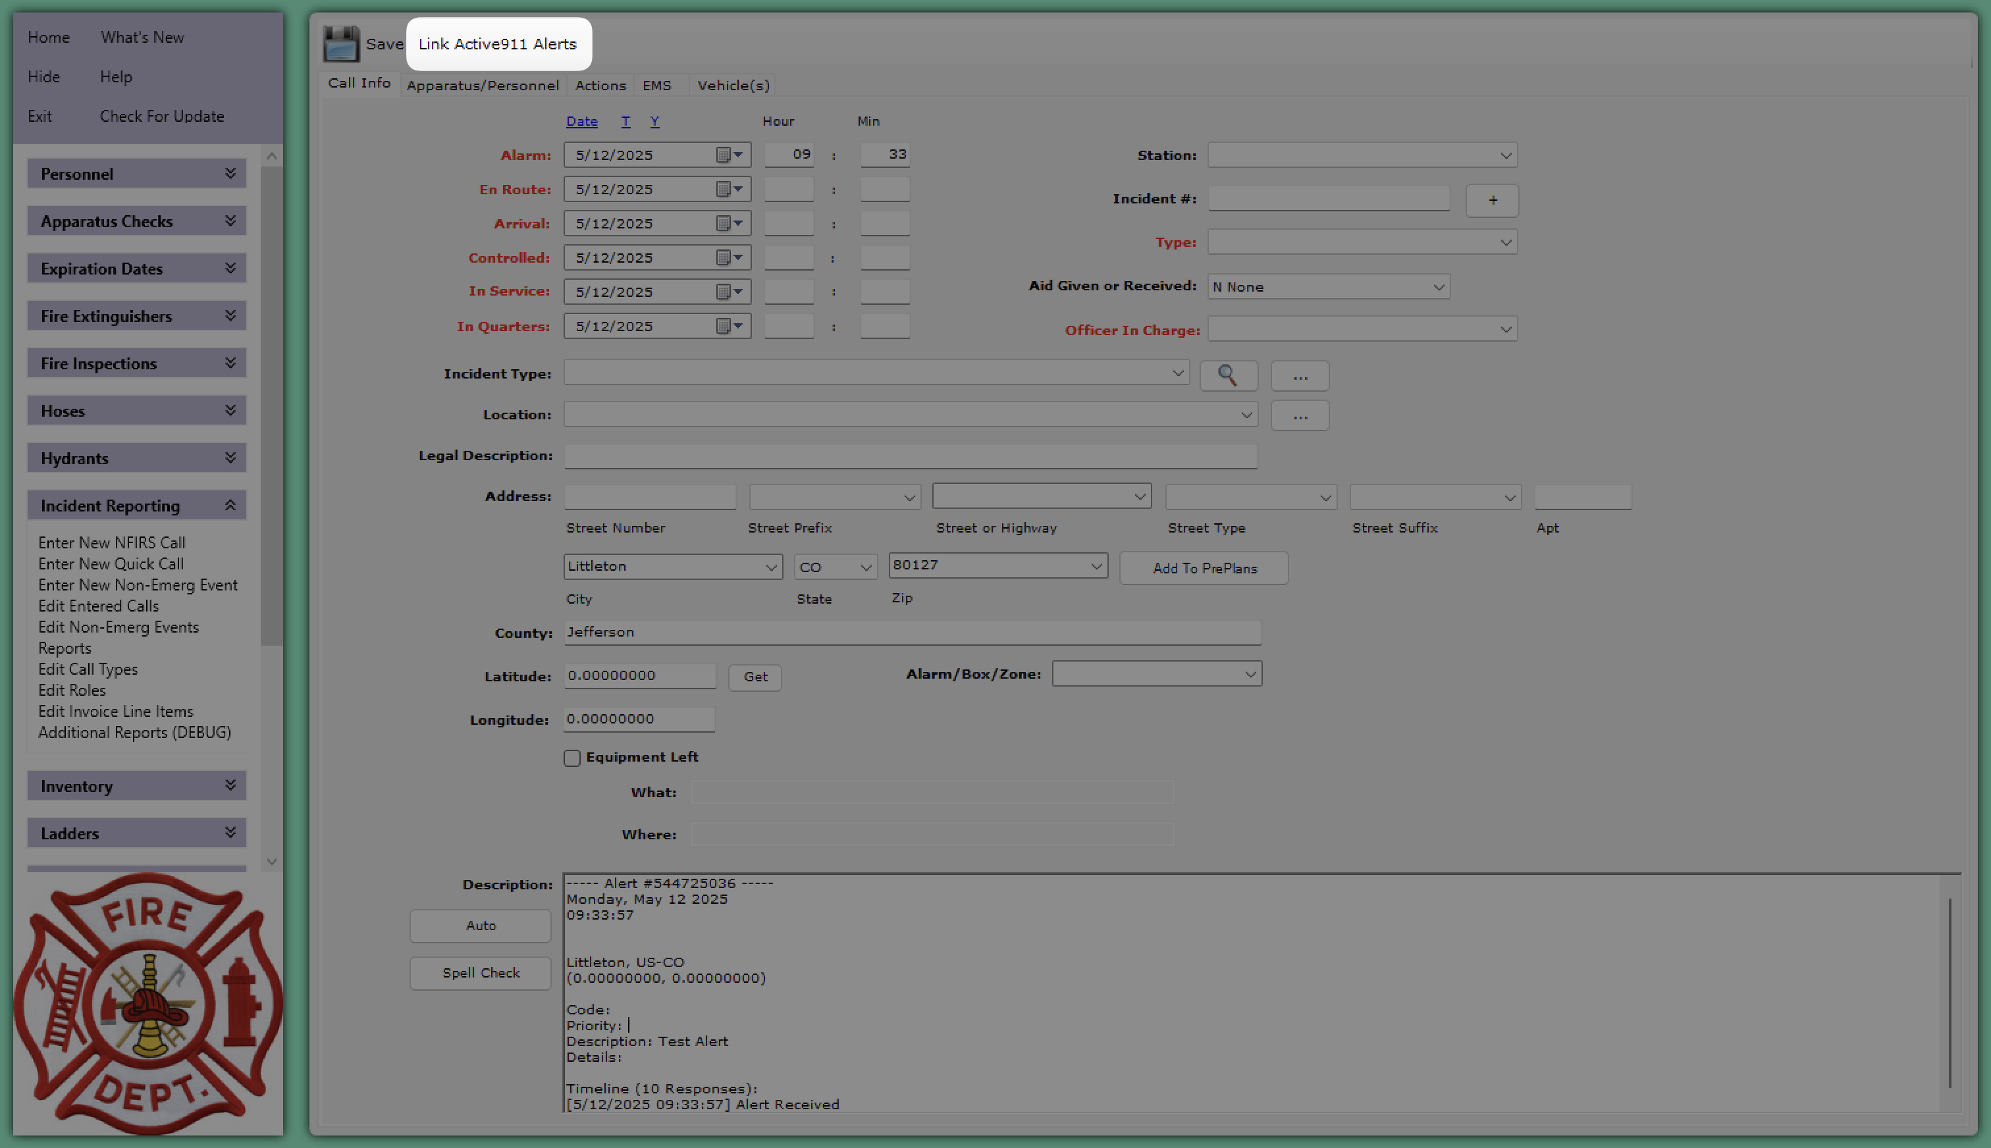Click the Y link beside Date
The width and height of the screenshot is (1991, 1148).
pyautogui.click(x=654, y=121)
